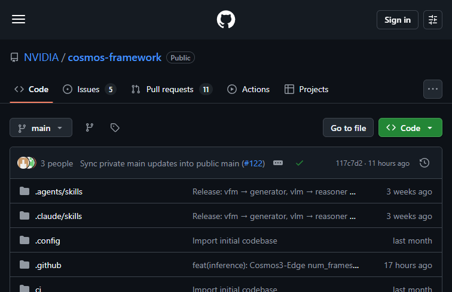This screenshot has width=452, height=292.
Task: Open the Pull requests tab
Action: click(x=172, y=89)
